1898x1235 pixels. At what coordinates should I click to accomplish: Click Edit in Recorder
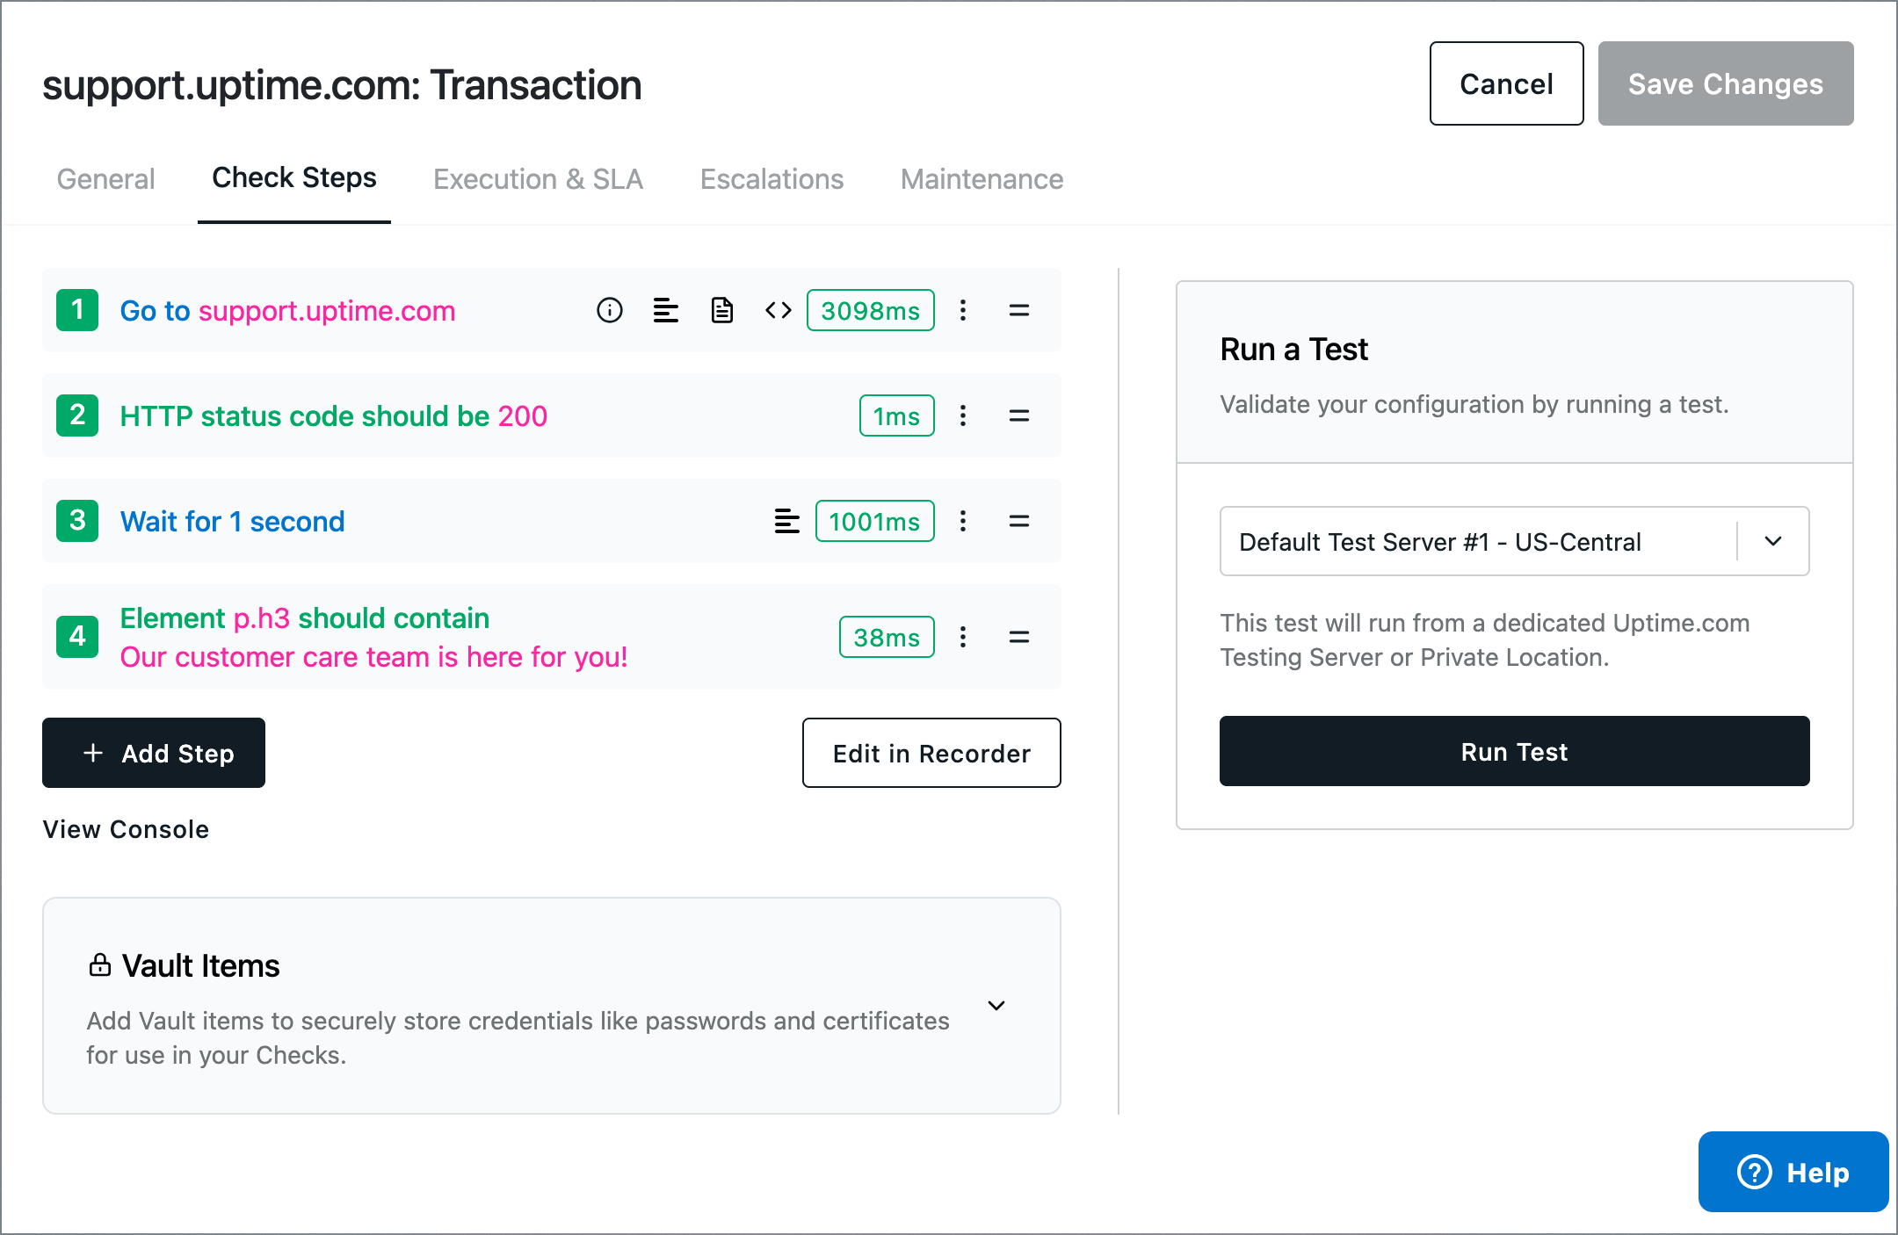point(931,753)
